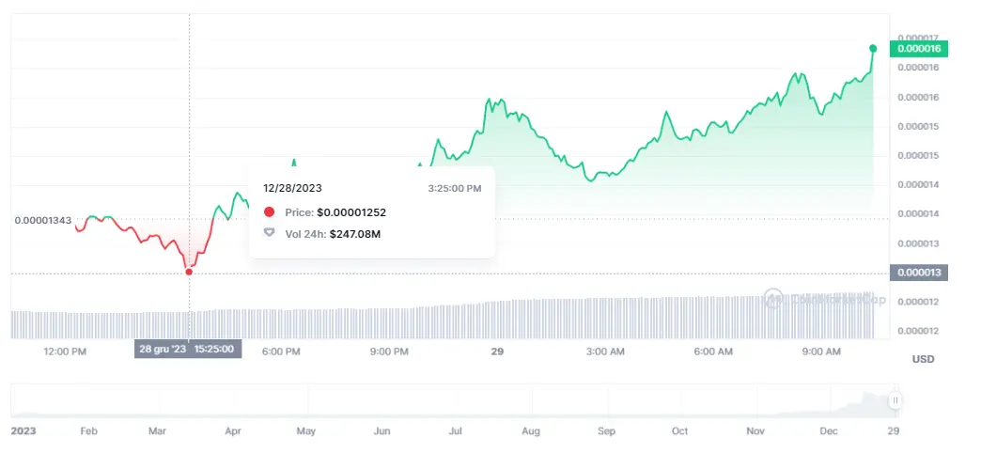The image size is (981, 453).
Task: Click the 2023 label in navigator
Action: (x=25, y=431)
